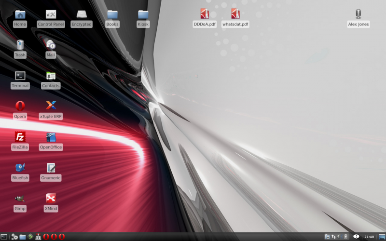The image size is (386, 241).
Task: Open the file manager folder in taskbar
Action: pyautogui.click(x=22, y=237)
